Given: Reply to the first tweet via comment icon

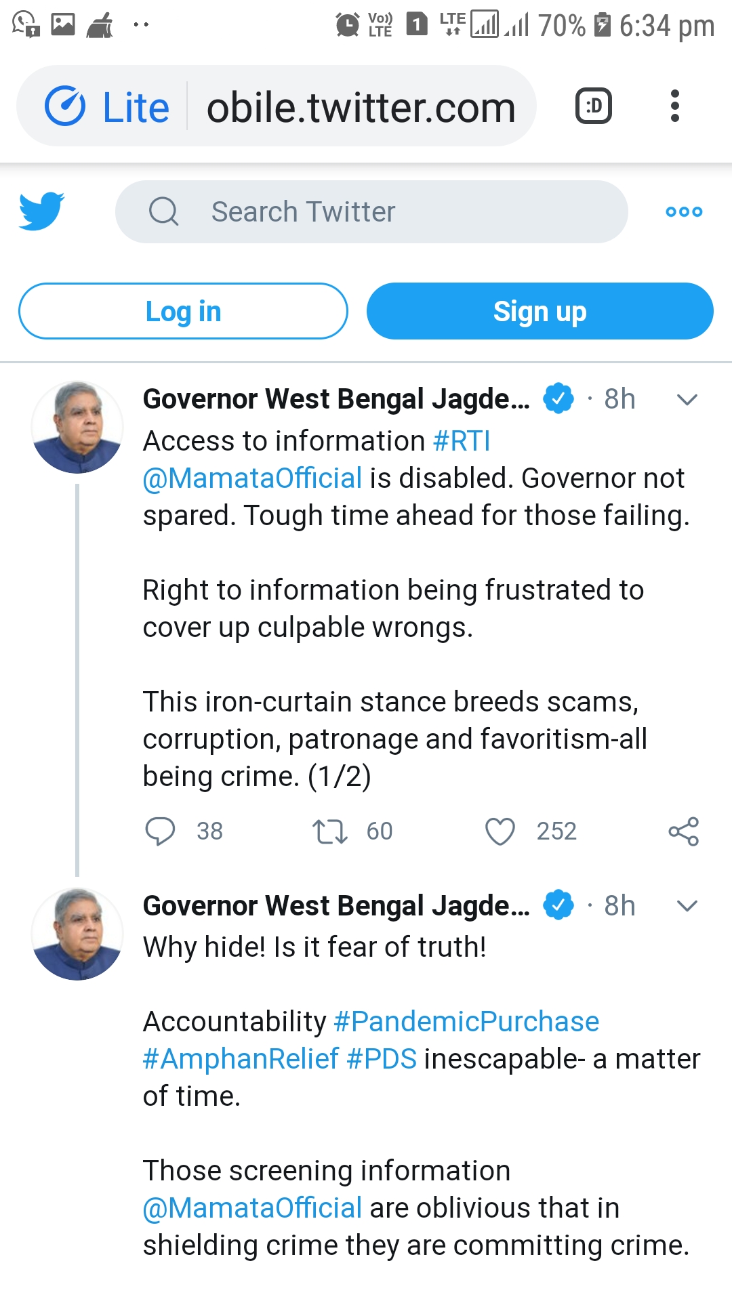Looking at the screenshot, I should 161,831.
